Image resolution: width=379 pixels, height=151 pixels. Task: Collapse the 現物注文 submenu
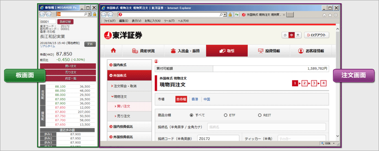[129, 96]
